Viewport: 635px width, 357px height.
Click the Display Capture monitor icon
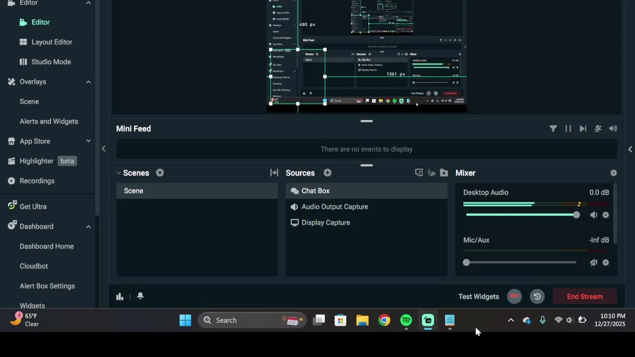click(295, 223)
